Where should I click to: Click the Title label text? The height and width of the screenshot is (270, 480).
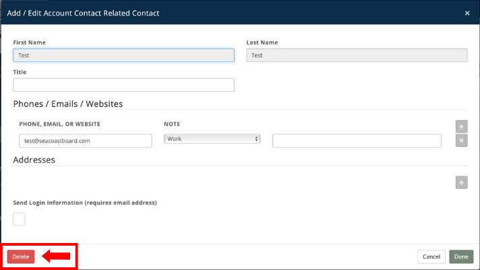[x=20, y=72]
